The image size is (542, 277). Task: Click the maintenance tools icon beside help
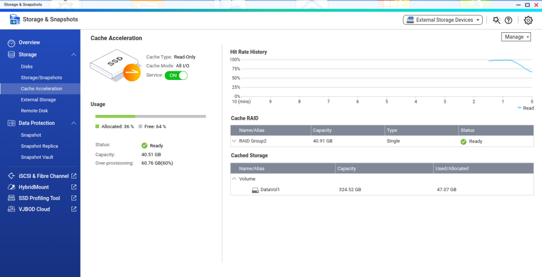[x=496, y=20]
